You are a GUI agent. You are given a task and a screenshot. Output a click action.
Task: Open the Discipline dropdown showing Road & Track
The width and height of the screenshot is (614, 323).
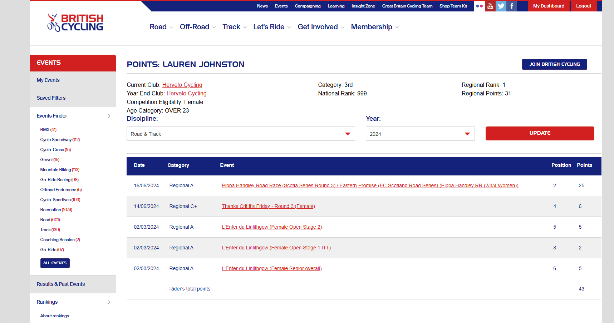241,134
